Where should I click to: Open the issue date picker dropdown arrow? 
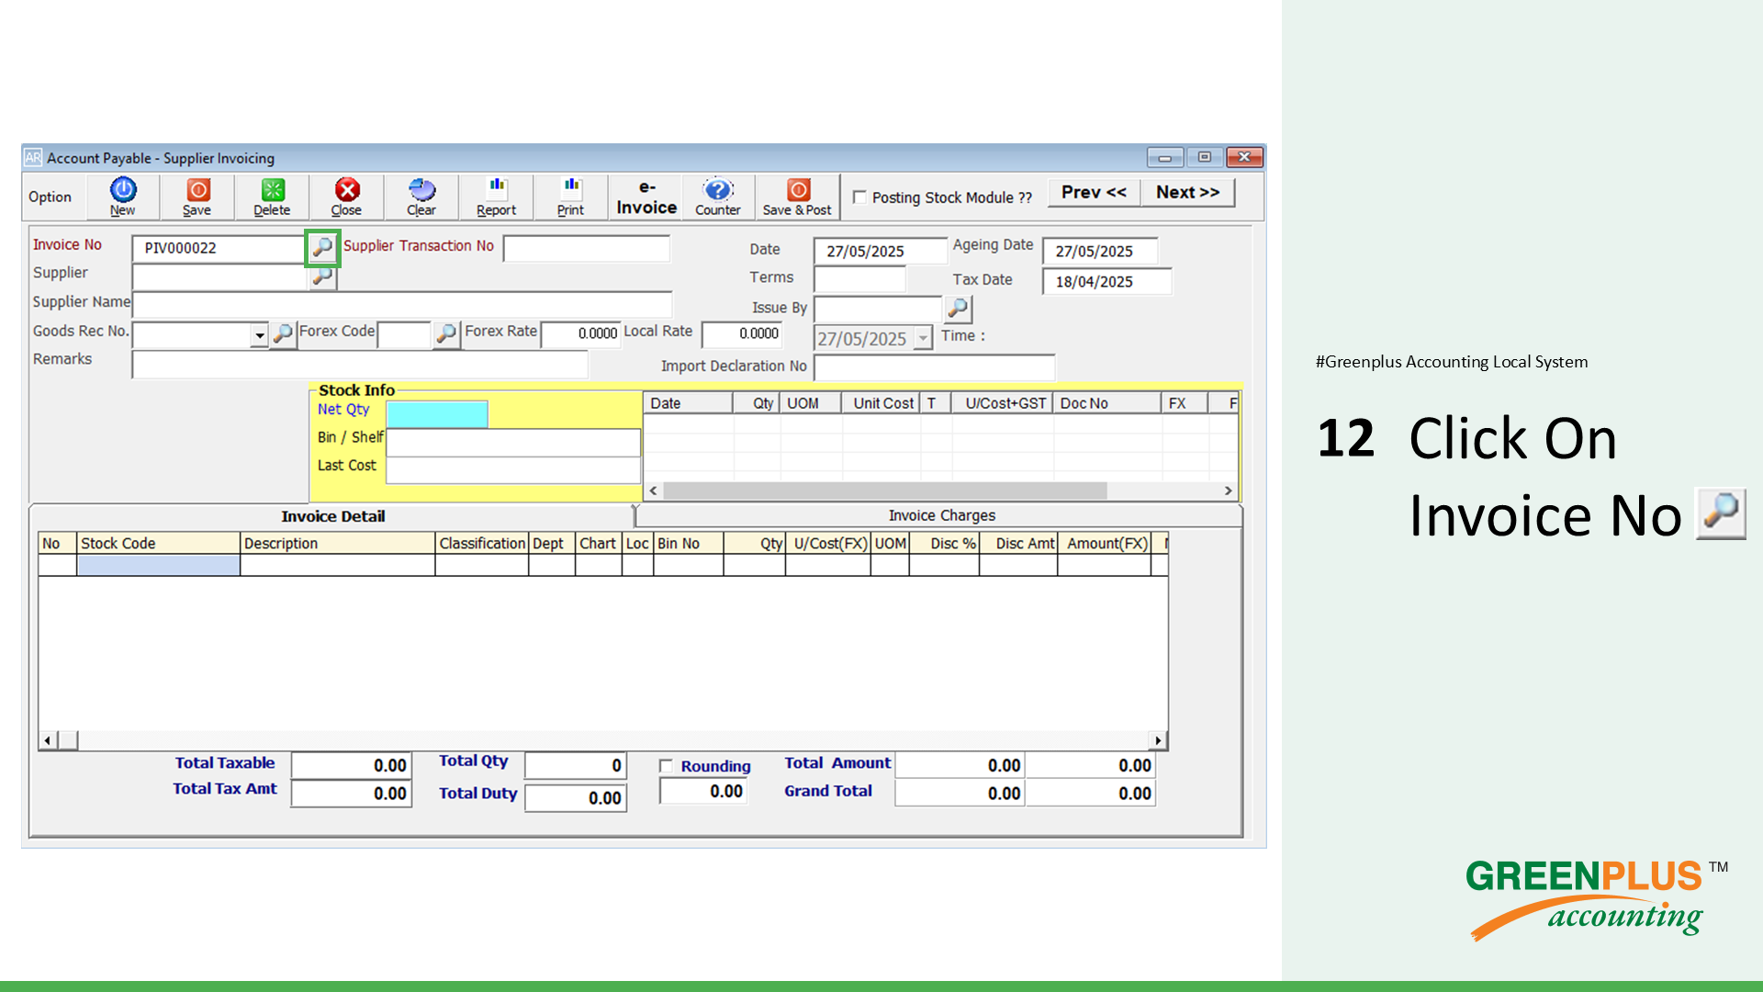[923, 338]
